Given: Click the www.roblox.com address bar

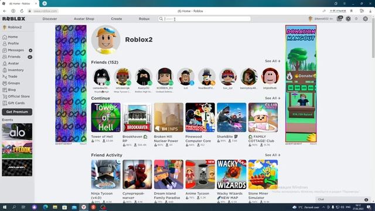Looking at the screenshot, I should point(45,11).
